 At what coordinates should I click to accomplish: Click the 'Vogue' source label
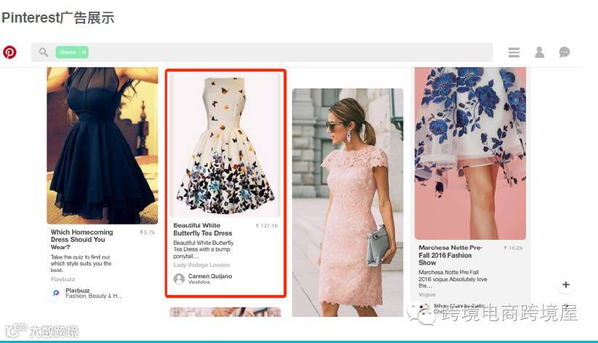point(427,294)
